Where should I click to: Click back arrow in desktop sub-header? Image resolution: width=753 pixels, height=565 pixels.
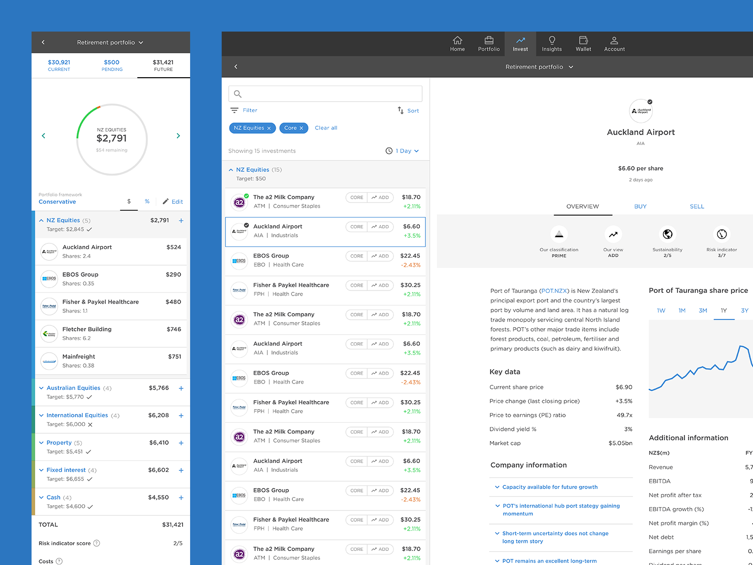pyautogui.click(x=236, y=67)
